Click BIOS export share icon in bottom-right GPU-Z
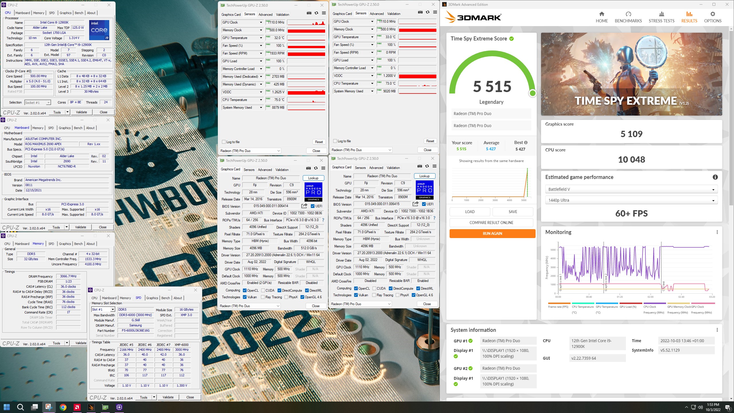The image size is (734, 413). coord(415,204)
